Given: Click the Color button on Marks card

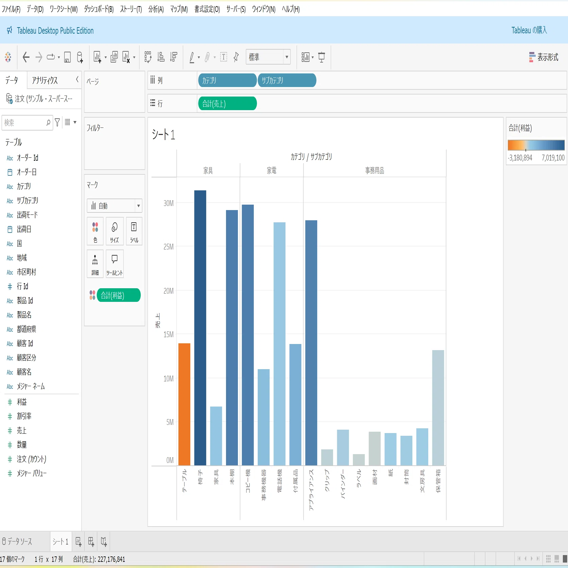Looking at the screenshot, I should (x=95, y=231).
